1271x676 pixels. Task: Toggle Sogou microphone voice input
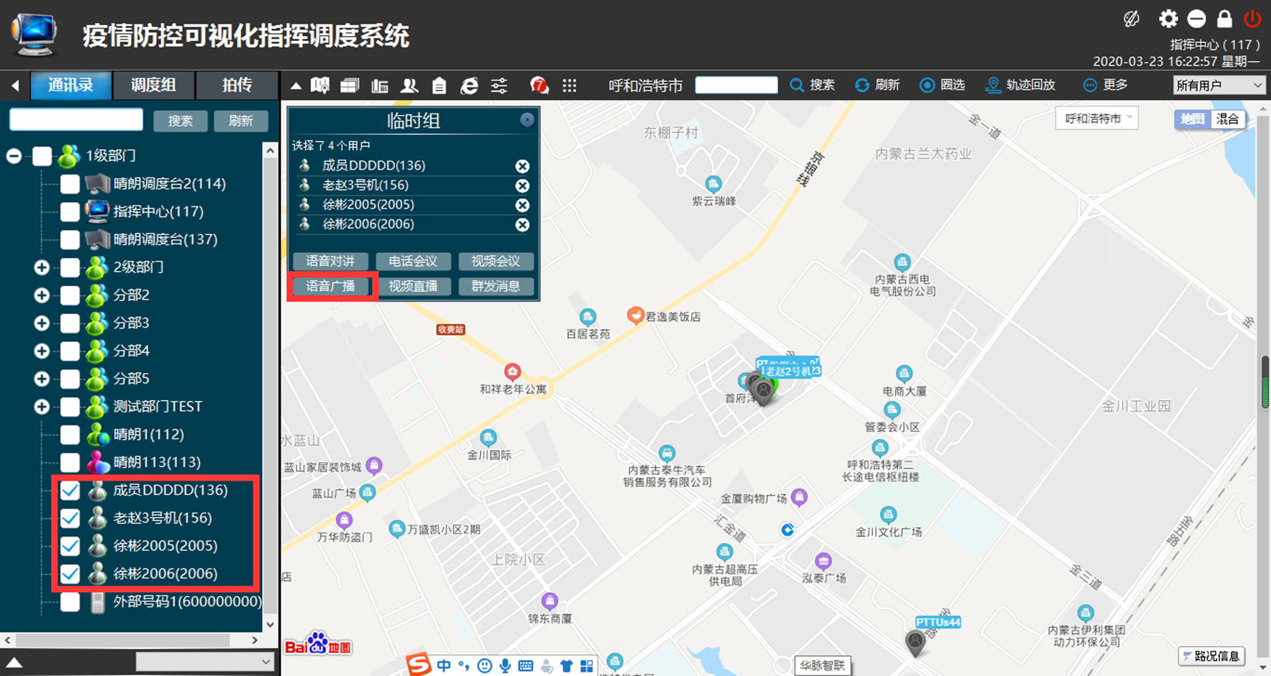506,666
